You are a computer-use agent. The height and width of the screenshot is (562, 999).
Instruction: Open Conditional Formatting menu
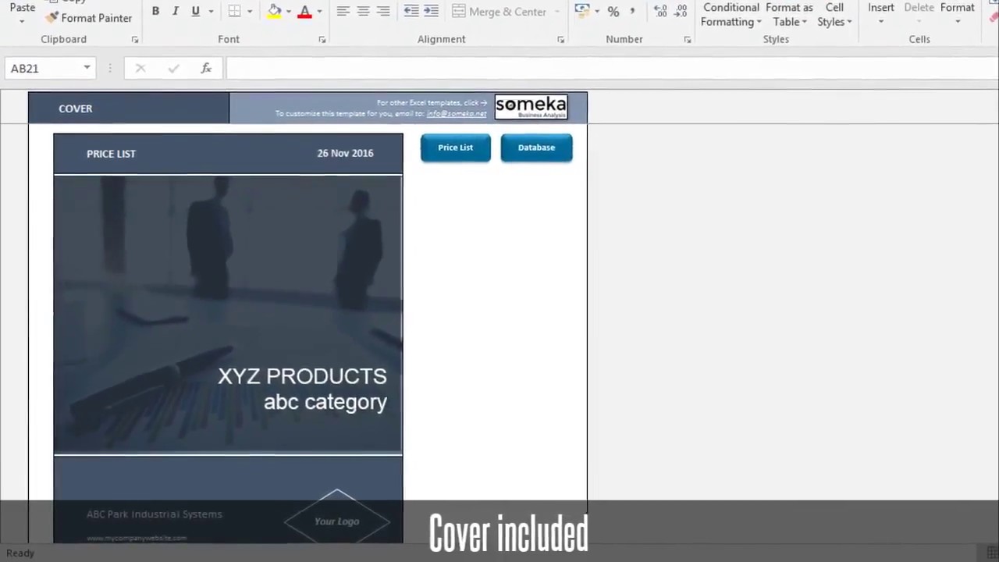731,15
